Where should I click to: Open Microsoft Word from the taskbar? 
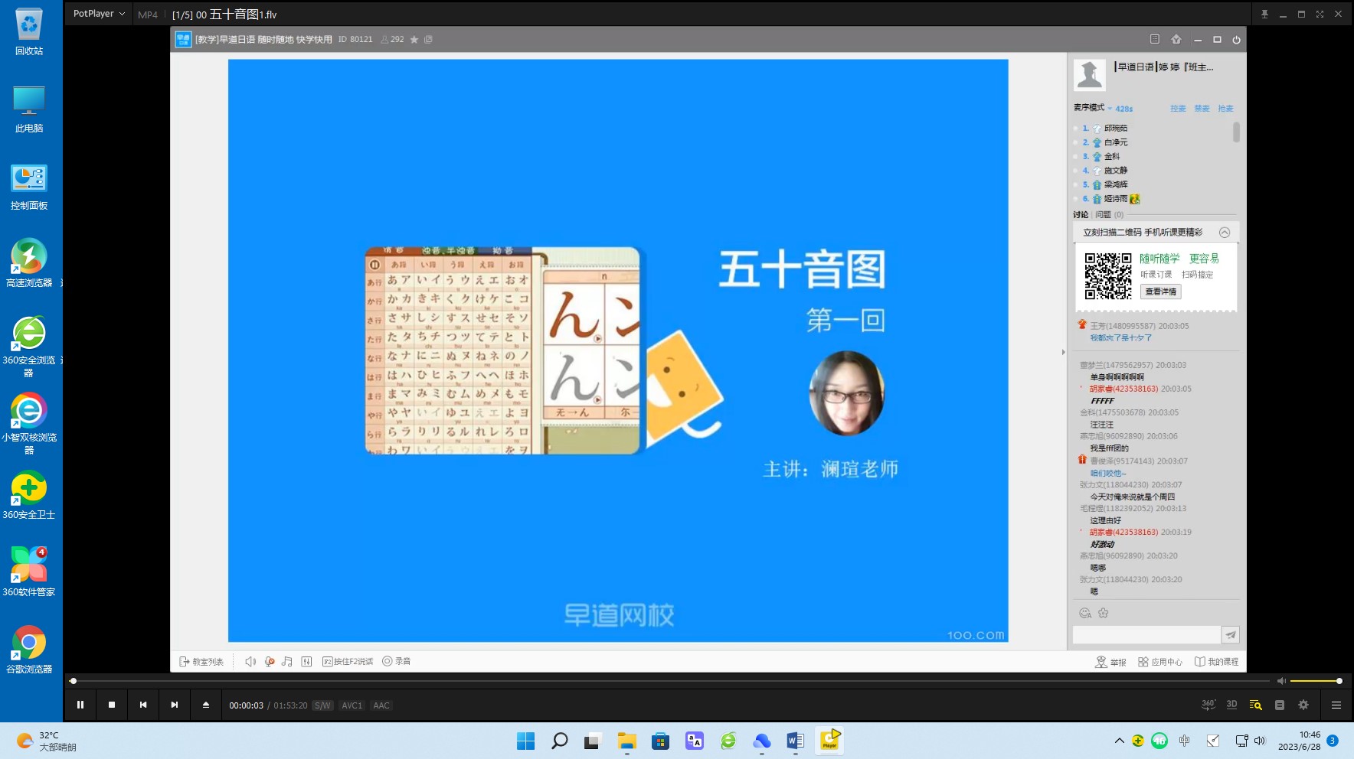click(795, 741)
